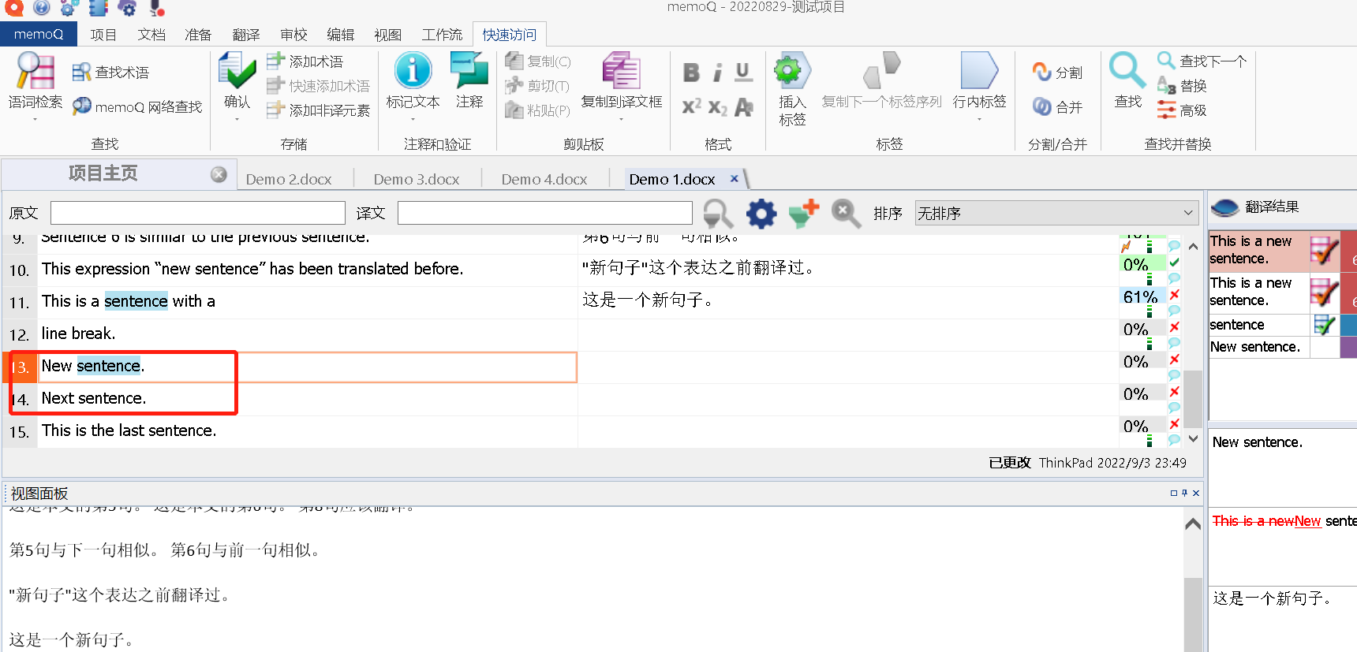Click the Mark Text info icon

tap(413, 71)
